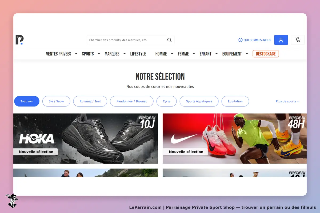Screen dimensions: 320x213
Task: Click Nouvelle sélection label on Nike banner
Action: coord(186,152)
